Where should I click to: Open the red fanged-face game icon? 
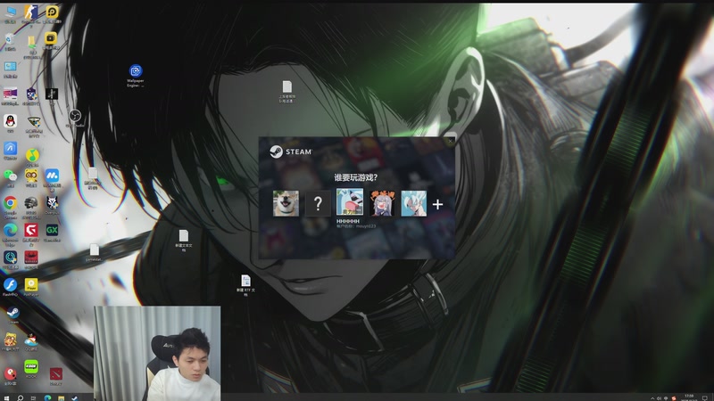pos(31,259)
